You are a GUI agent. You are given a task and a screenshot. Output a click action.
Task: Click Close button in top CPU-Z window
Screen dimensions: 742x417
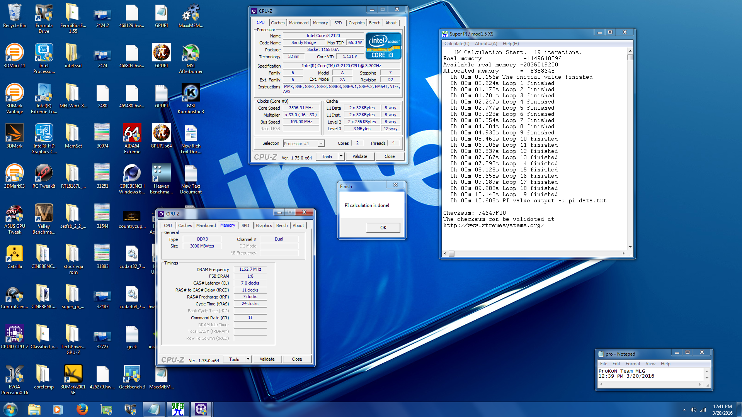[x=390, y=156]
